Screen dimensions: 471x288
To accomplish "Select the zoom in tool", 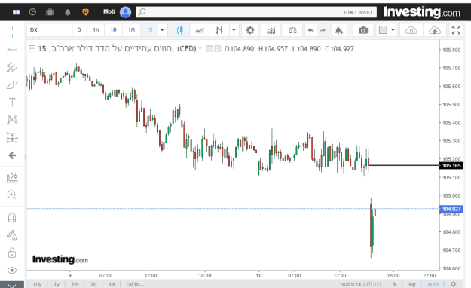I will coord(12,195).
